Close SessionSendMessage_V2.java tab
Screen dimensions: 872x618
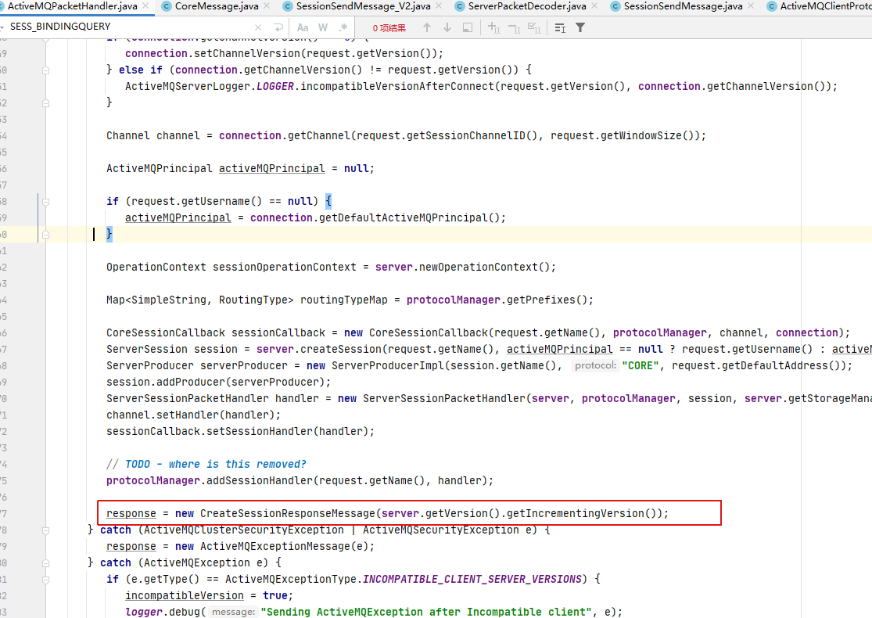click(x=439, y=5)
